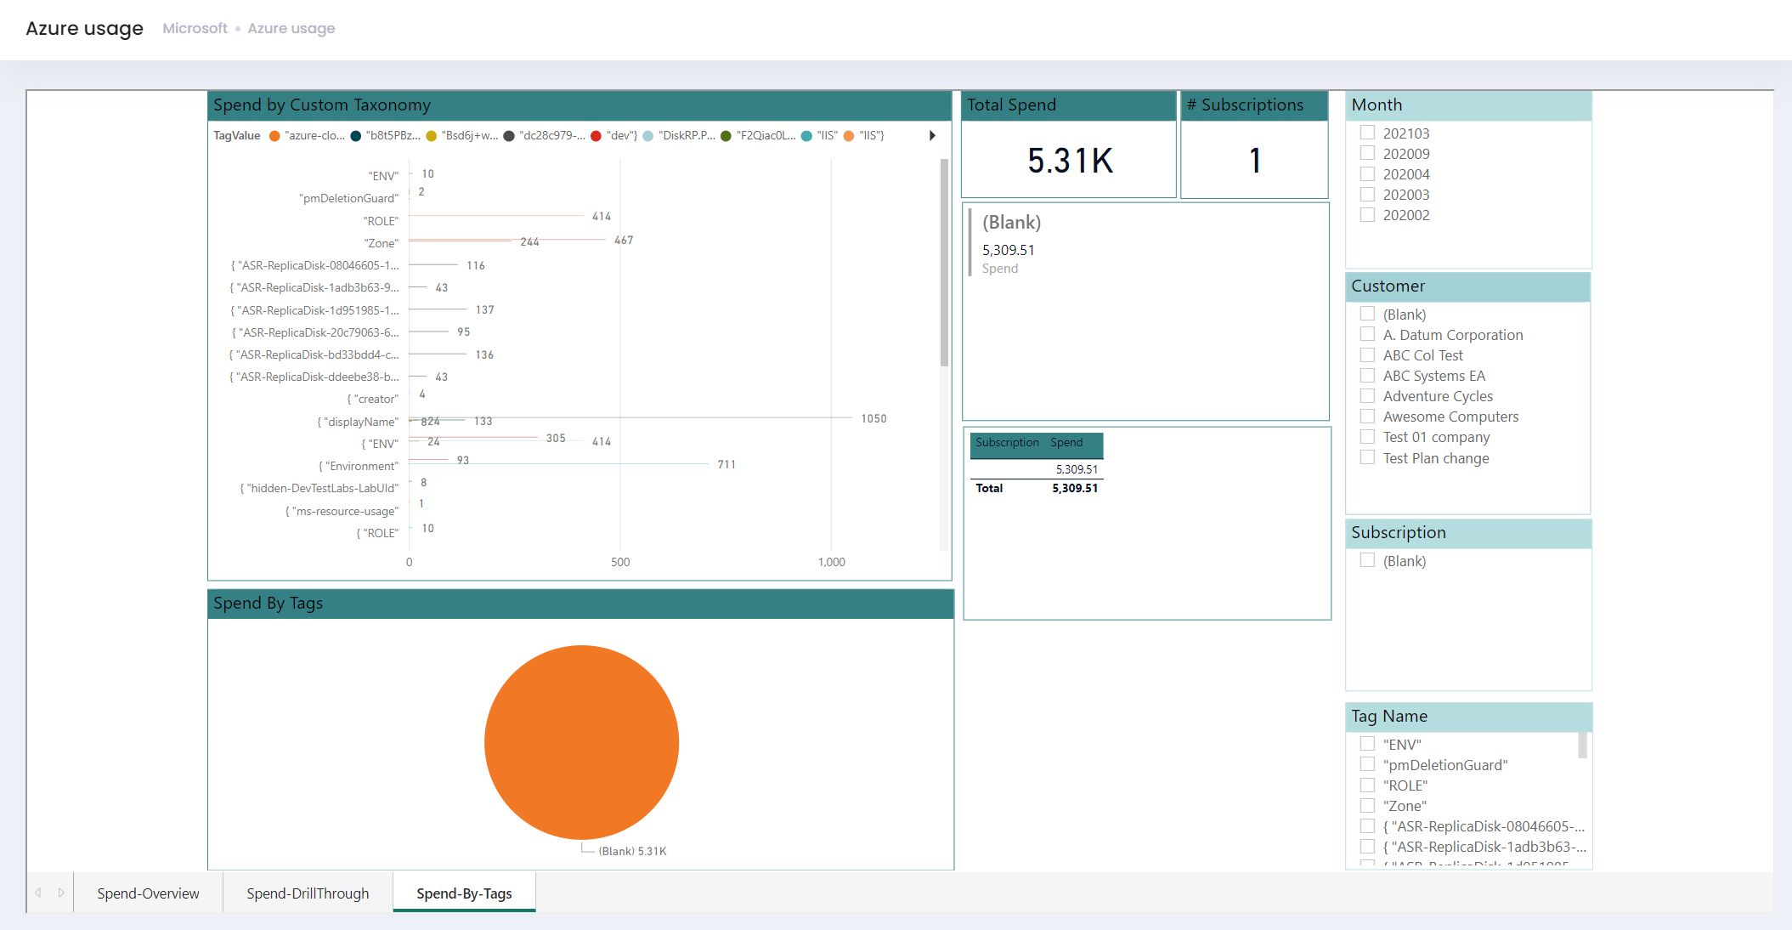Image resolution: width=1792 pixels, height=930 pixels.
Task: Check (Blank) in Subscription slicer
Action: click(x=1367, y=560)
